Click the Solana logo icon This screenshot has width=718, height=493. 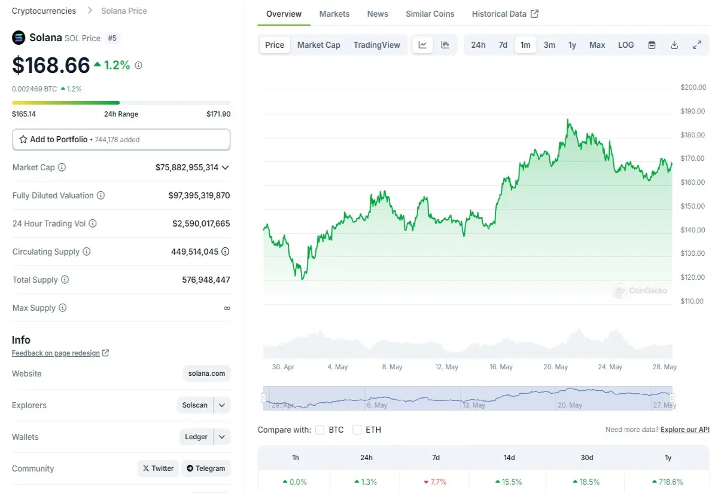click(x=19, y=38)
